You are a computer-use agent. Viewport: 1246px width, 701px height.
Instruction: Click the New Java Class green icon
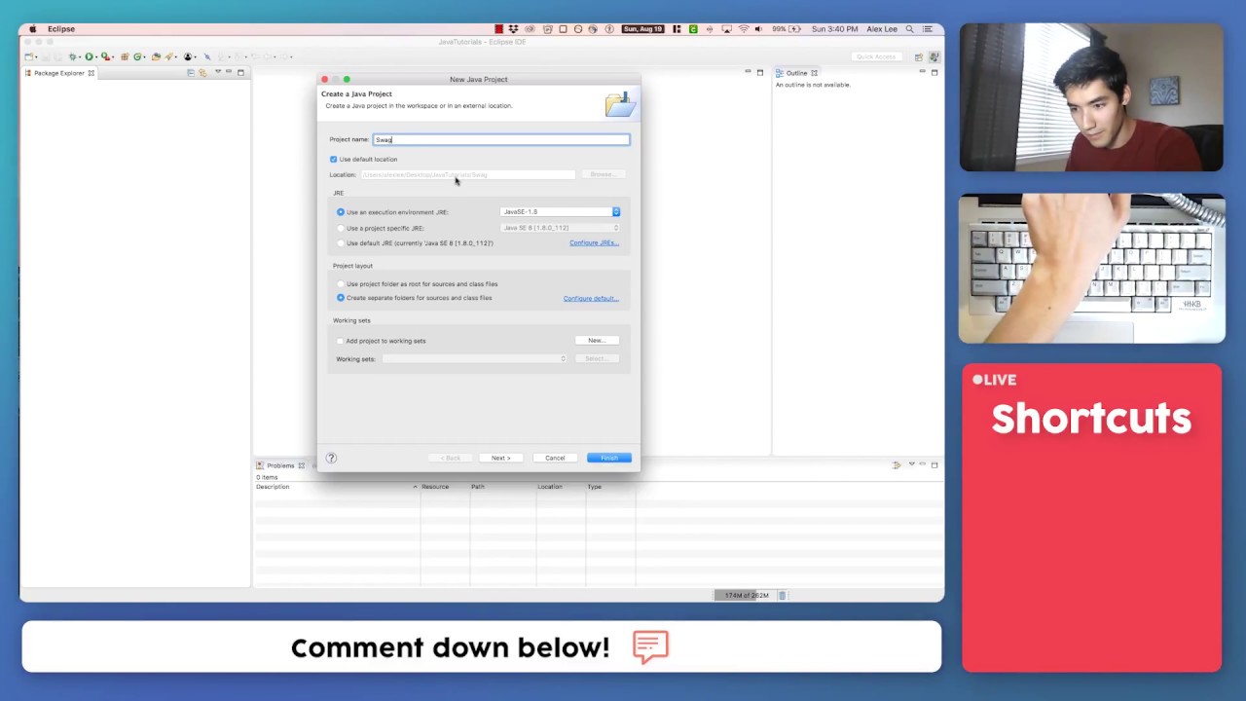coord(137,56)
